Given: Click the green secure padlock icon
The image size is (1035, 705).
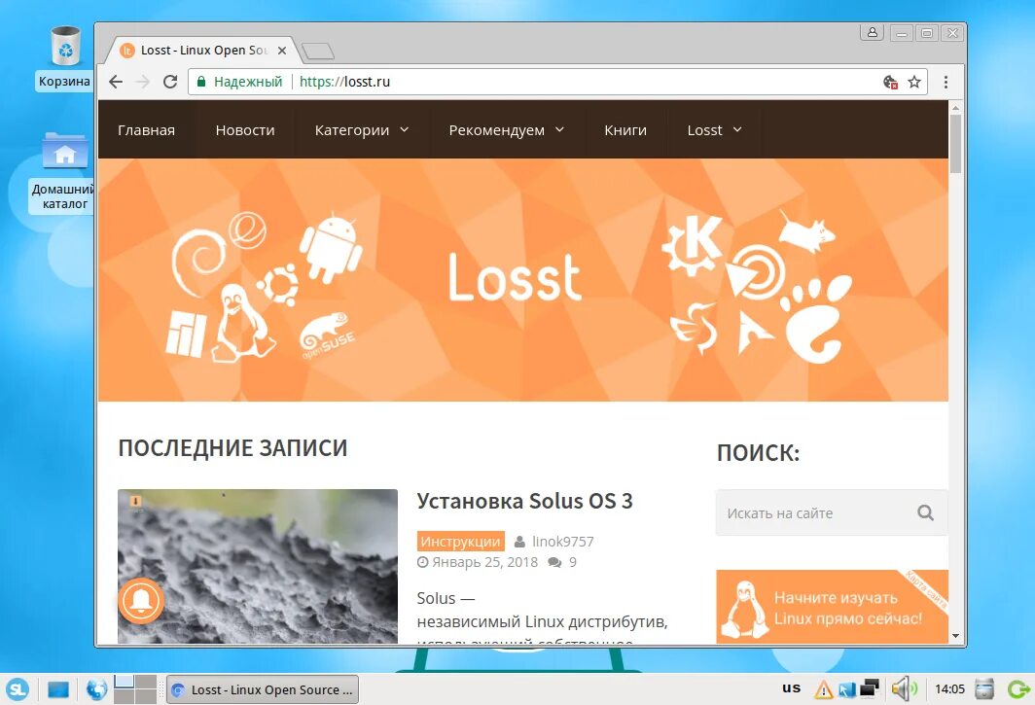Looking at the screenshot, I should click(201, 82).
